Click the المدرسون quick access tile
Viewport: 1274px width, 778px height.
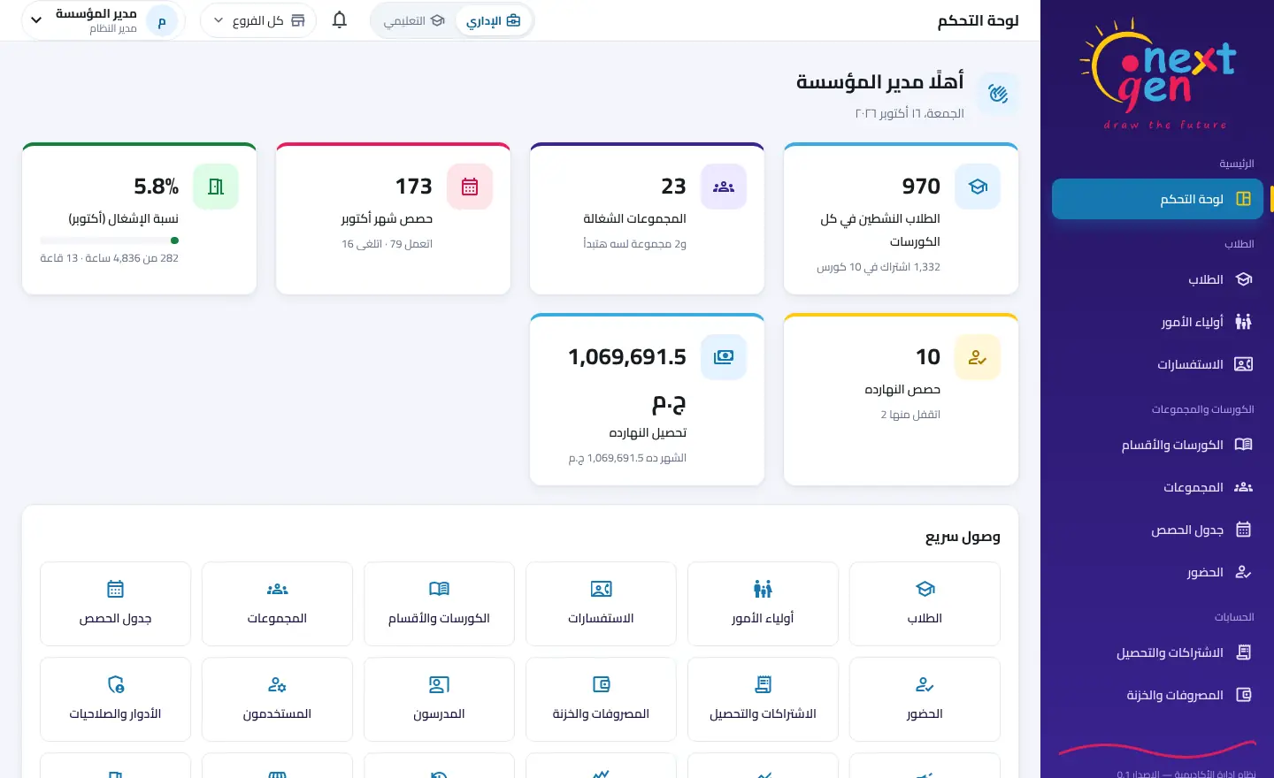point(439,699)
